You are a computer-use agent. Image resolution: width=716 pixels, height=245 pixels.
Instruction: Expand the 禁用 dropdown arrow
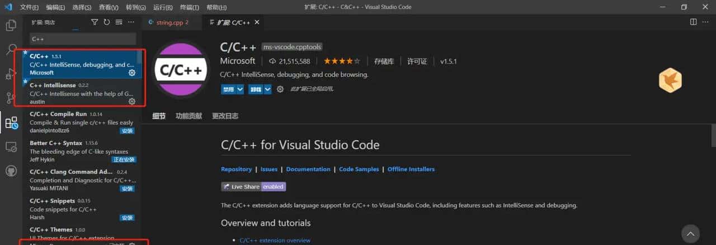[240, 89]
